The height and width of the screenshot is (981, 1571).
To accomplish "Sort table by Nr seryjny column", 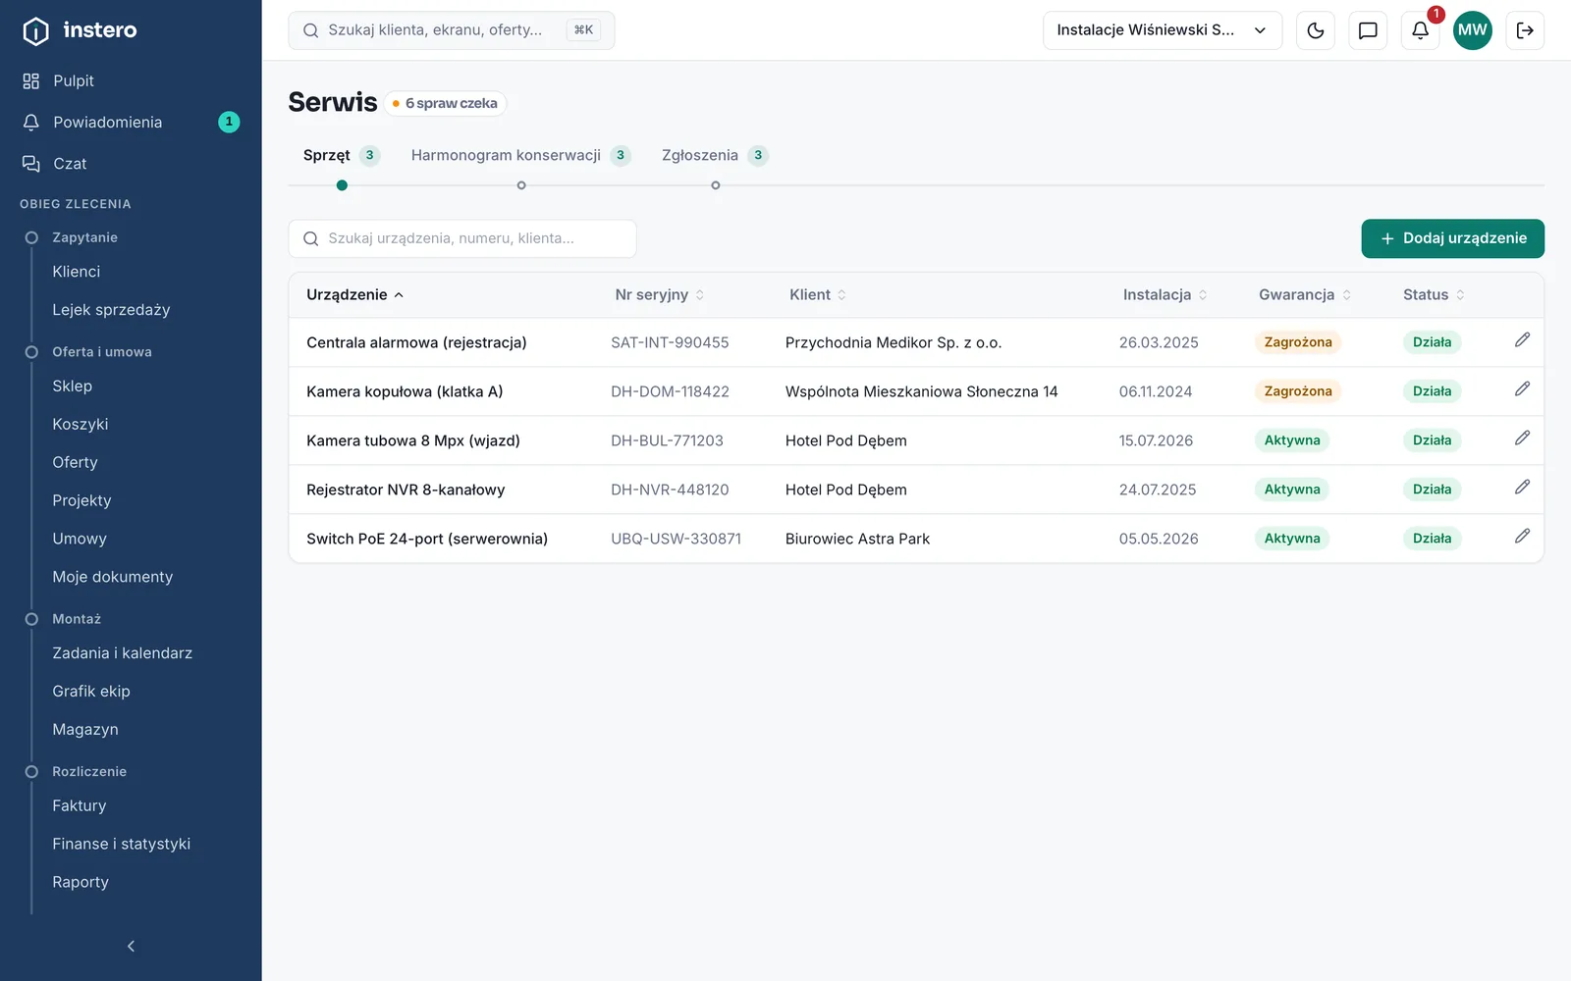I will 660,295.
